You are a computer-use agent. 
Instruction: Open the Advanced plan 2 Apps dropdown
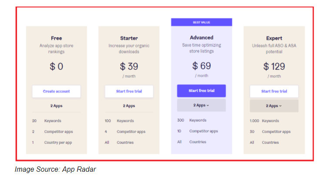[x=201, y=105]
